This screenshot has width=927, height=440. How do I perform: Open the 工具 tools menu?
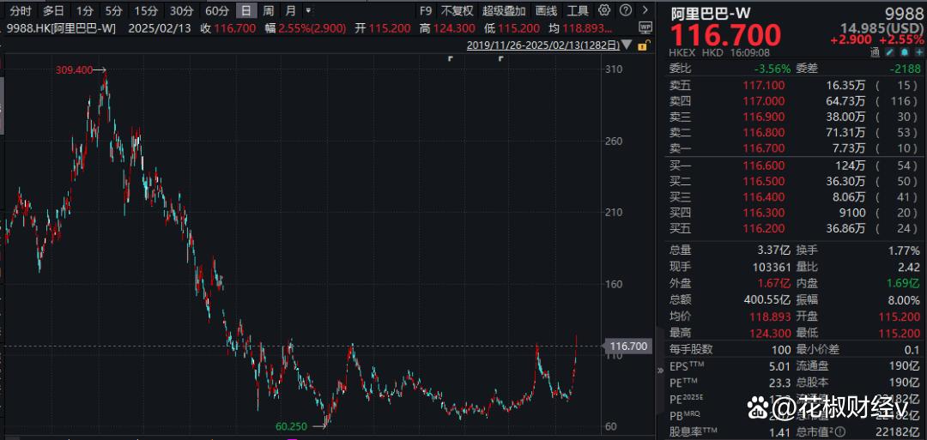(578, 10)
